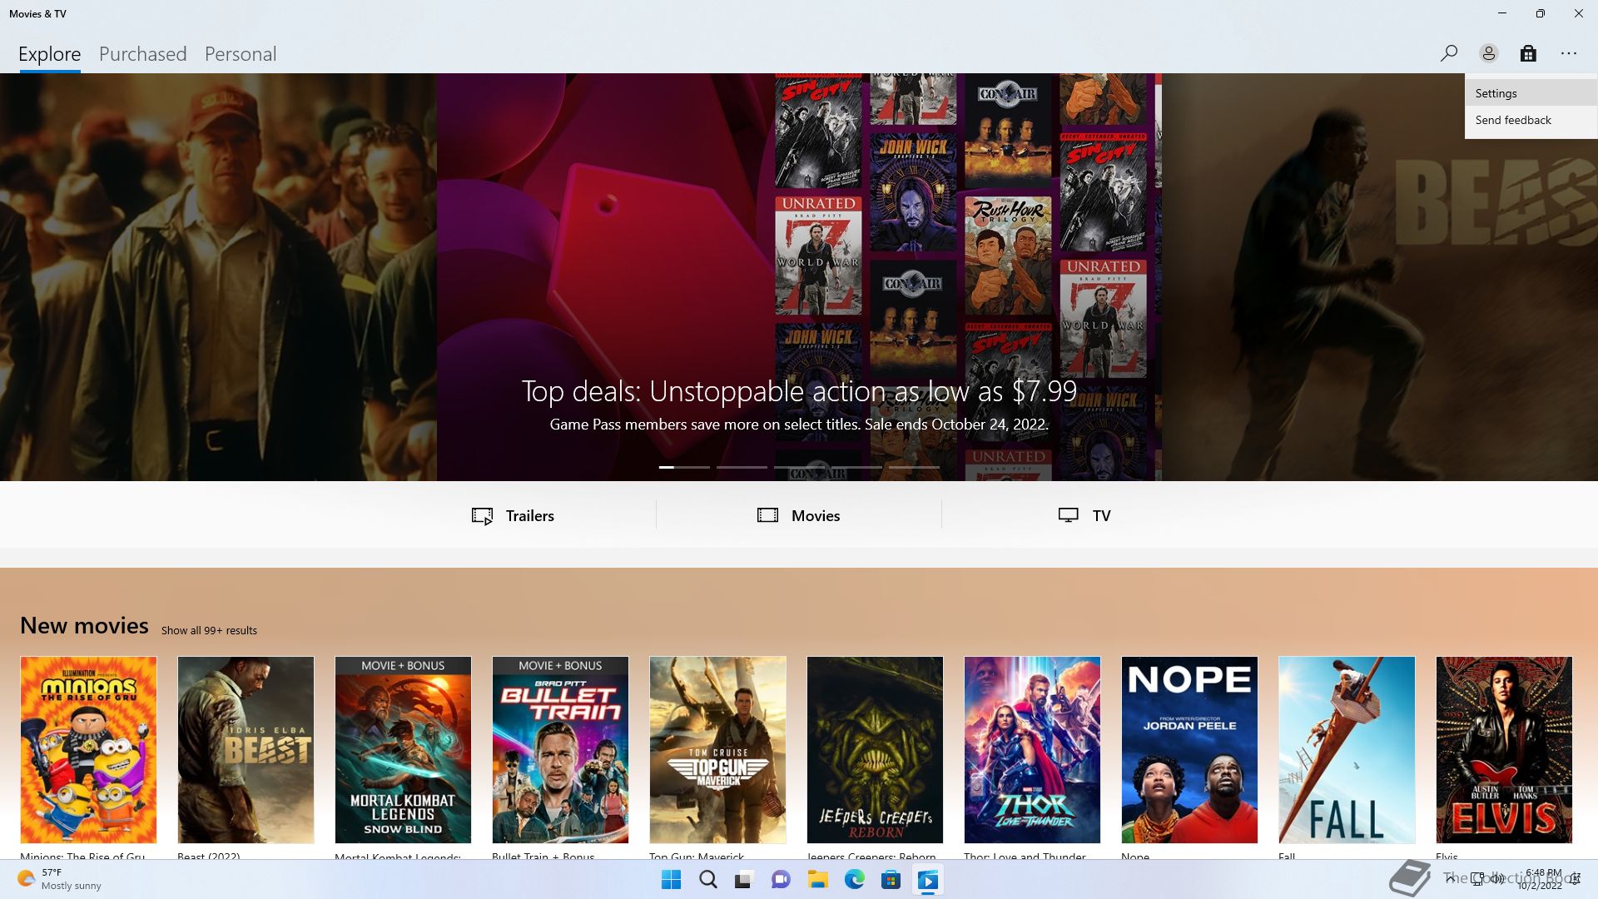1598x899 pixels.
Task: Choose Send feedback menu entry
Action: (x=1531, y=120)
